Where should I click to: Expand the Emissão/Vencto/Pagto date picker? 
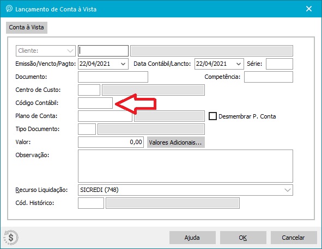pyautogui.click(x=123, y=64)
